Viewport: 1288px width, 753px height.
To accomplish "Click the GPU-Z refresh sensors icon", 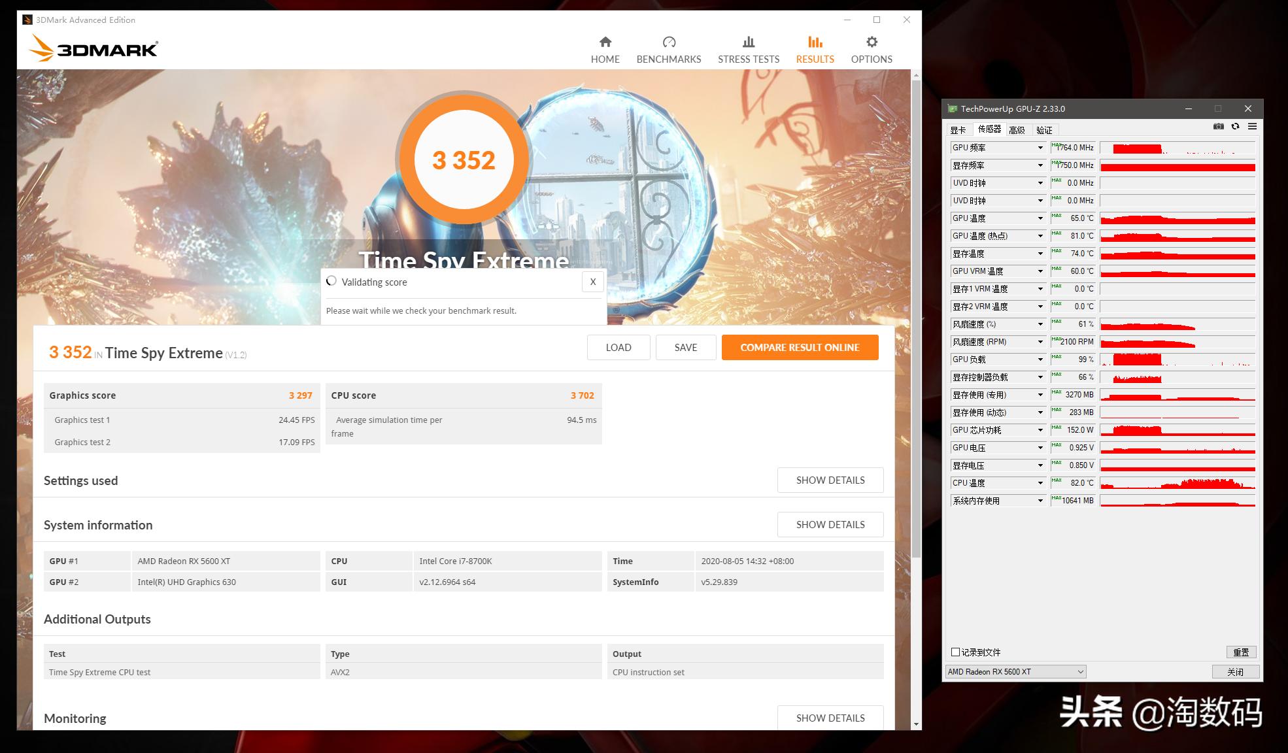I will [x=1235, y=126].
